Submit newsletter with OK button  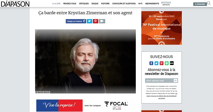point(175,81)
